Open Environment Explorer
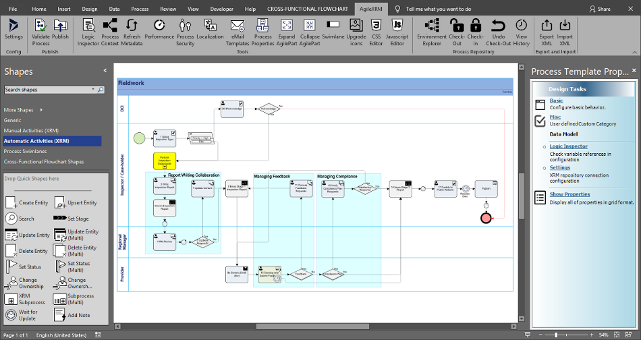Image resolution: width=641 pixels, height=340 pixels. pyautogui.click(x=432, y=32)
